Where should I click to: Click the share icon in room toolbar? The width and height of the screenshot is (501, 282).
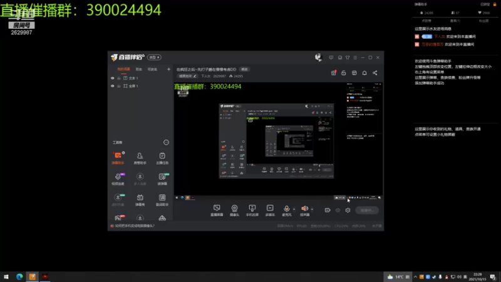coord(374,73)
